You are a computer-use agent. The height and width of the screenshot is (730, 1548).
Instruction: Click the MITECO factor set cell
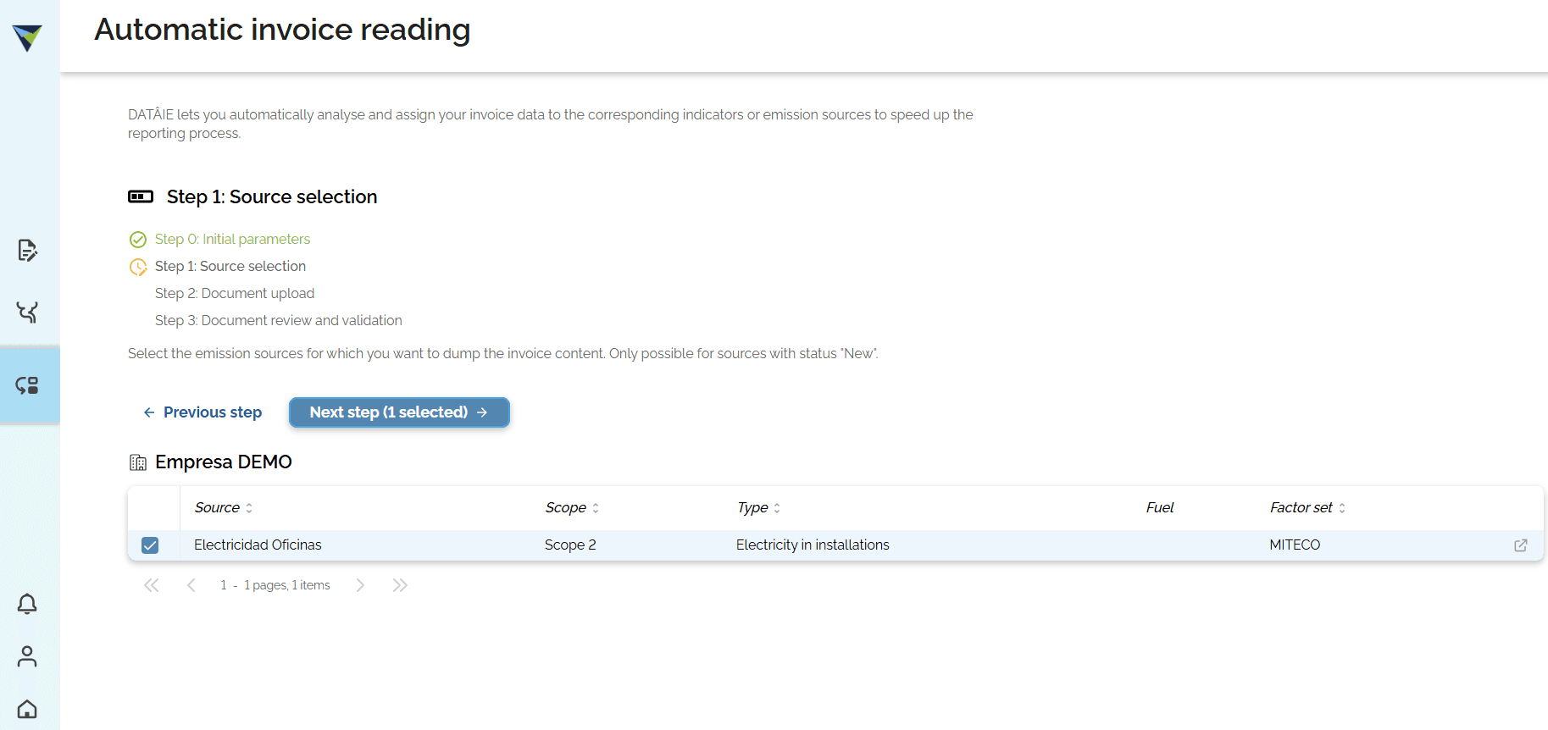[x=1295, y=545]
